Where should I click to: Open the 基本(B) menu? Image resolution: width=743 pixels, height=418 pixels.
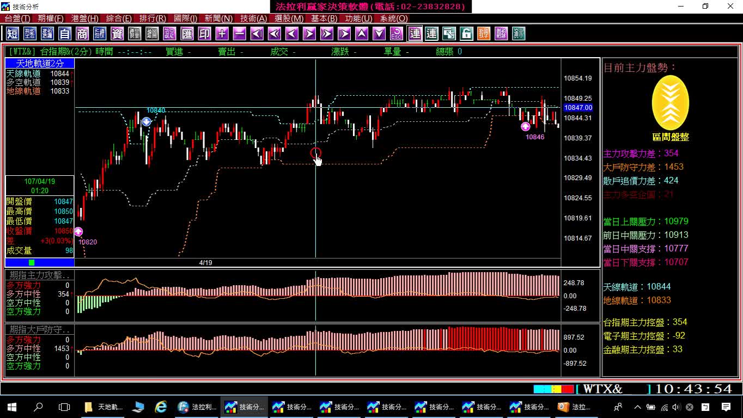pyautogui.click(x=324, y=19)
